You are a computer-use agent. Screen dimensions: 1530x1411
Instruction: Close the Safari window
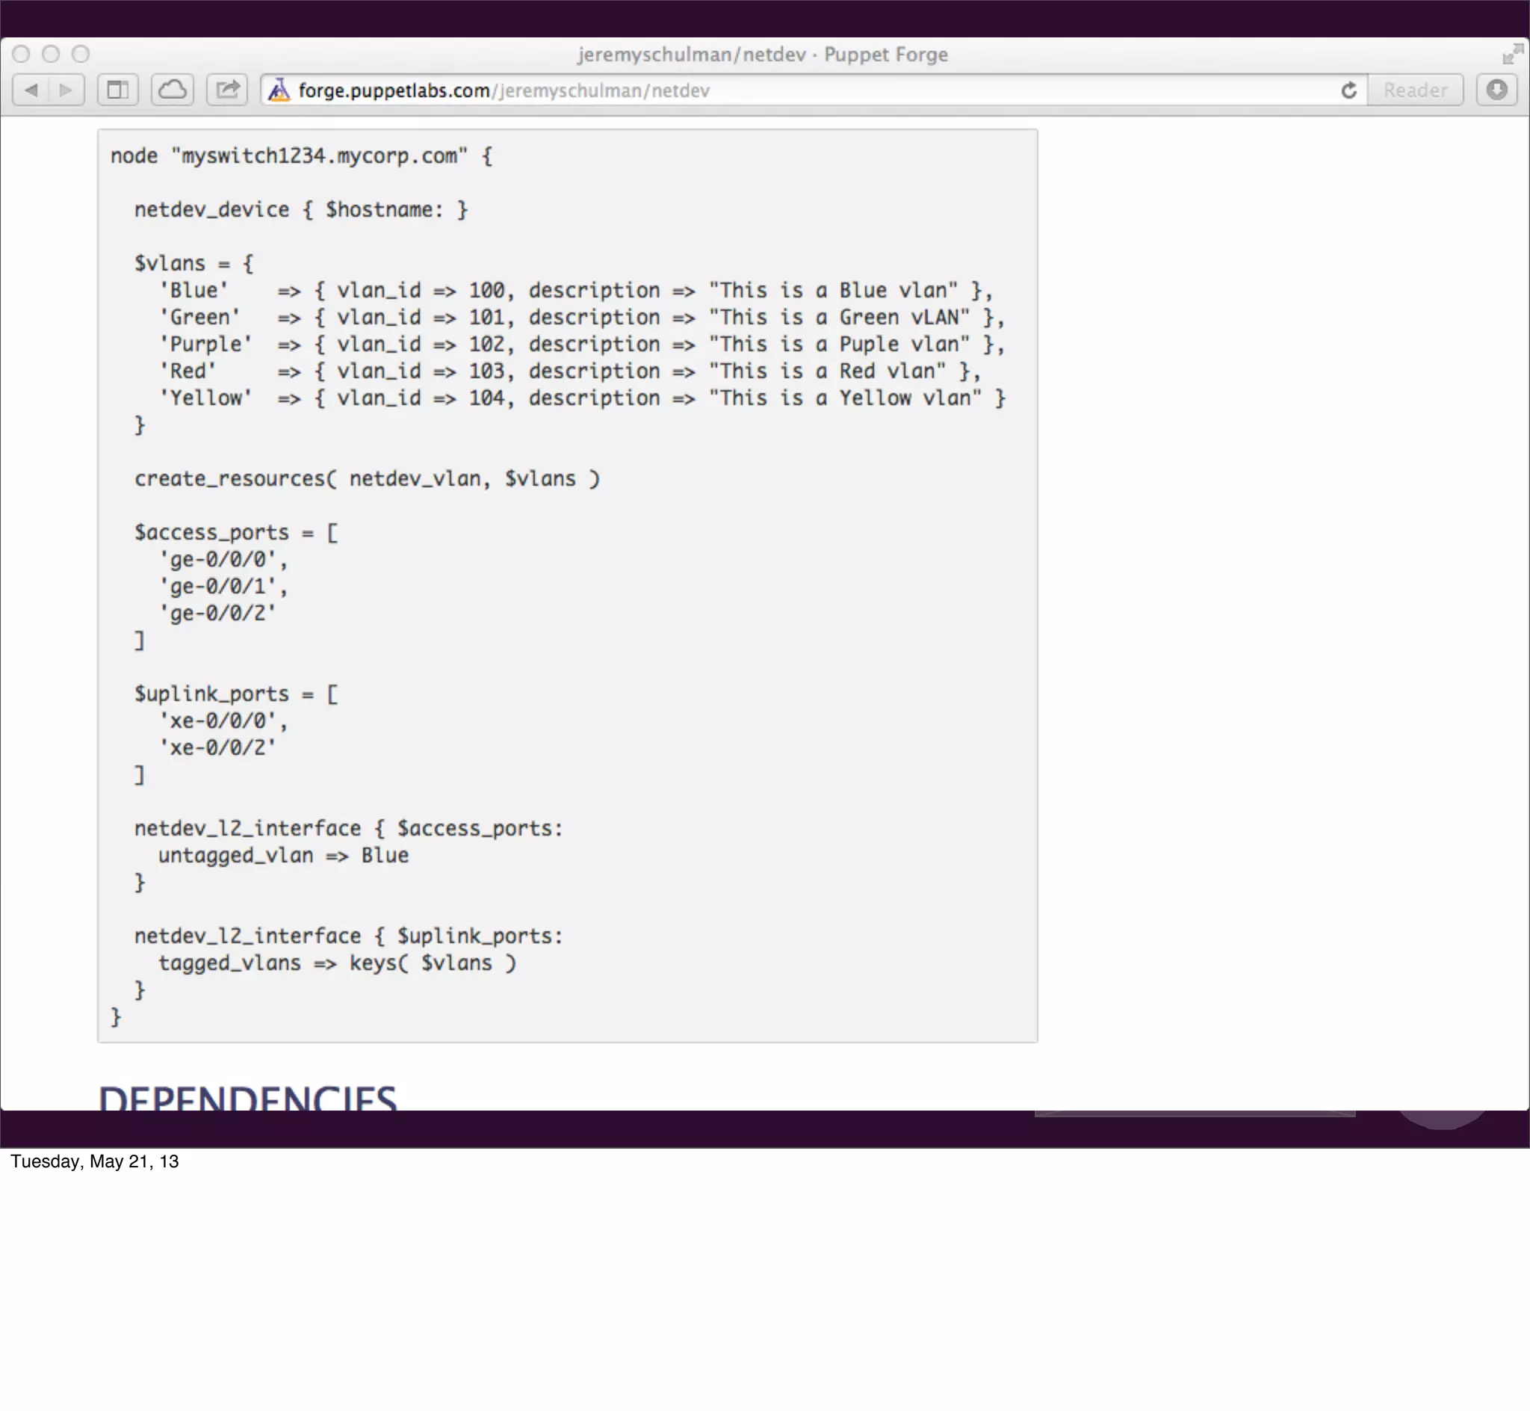(x=22, y=55)
